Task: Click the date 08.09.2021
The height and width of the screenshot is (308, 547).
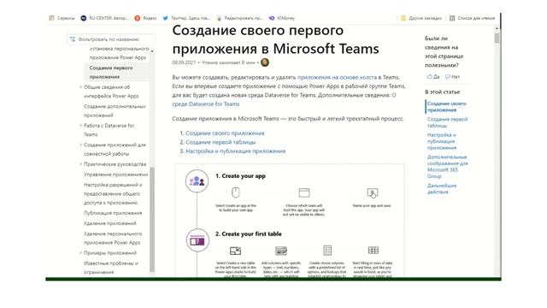Action: pos(184,62)
